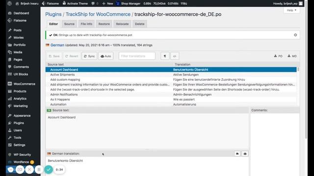This screenshot has height=176, width=314.
Task: Expand the Help dropdown
Action: click(291, 10)
